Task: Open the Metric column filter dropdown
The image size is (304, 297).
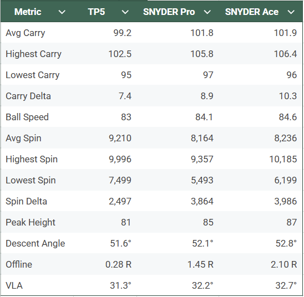Action: (62, 12)
